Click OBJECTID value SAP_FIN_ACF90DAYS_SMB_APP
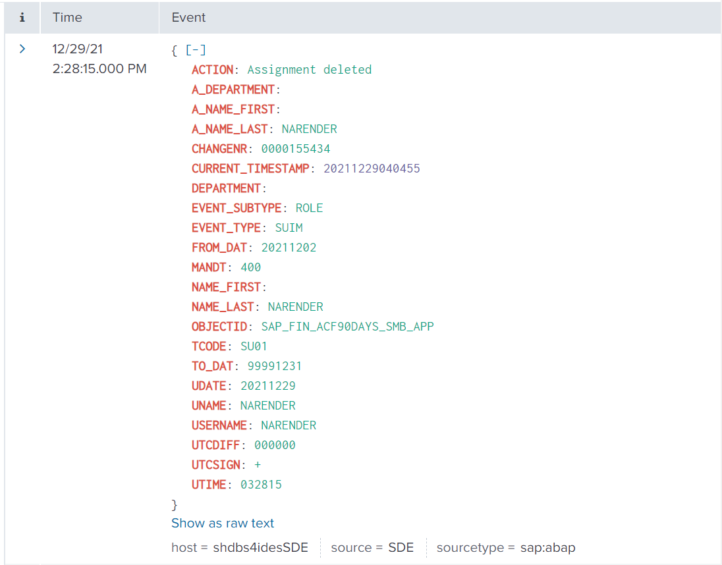The width and height of the screenshot is (722, 565). point(347,327)
